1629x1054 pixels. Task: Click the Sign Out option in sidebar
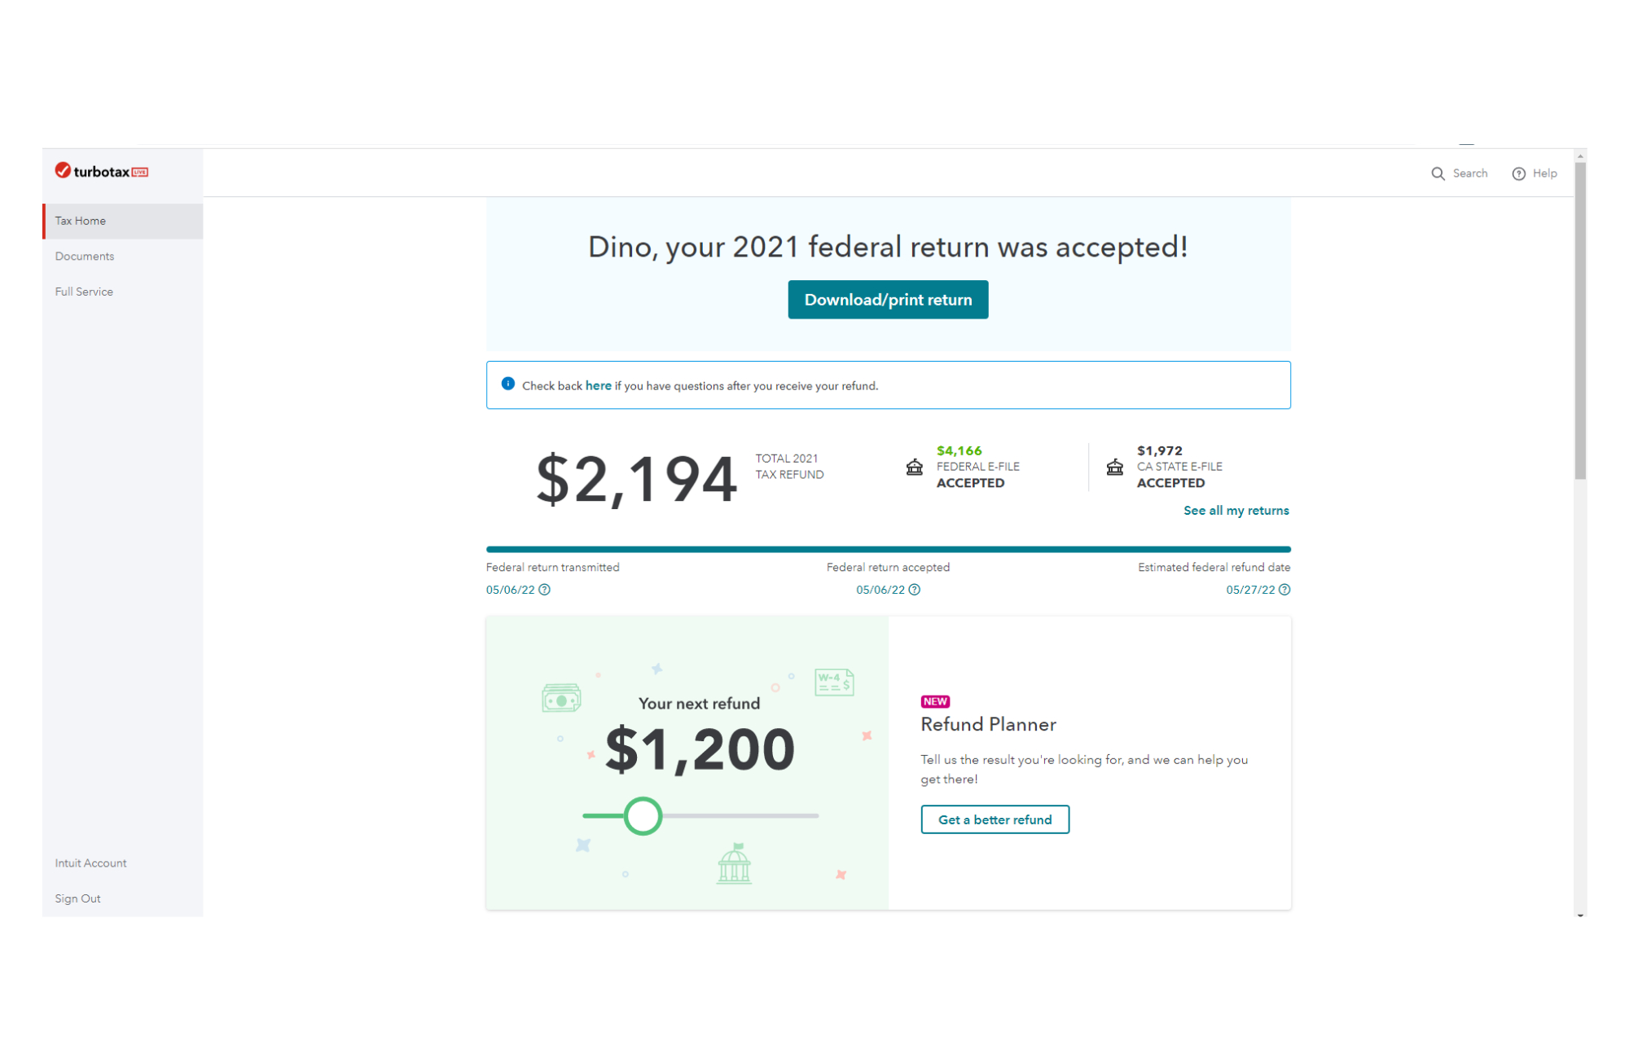click(75, 898)
